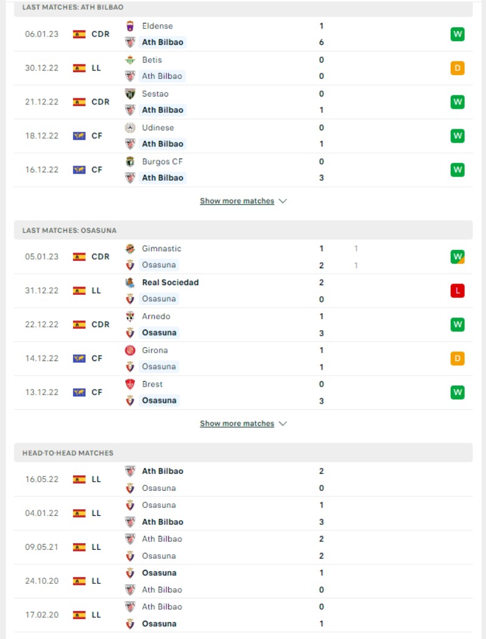Open Show more matches link under Osasuna
Image resolution: width=486 pixels, height=639 pixels.
[237, 424]
